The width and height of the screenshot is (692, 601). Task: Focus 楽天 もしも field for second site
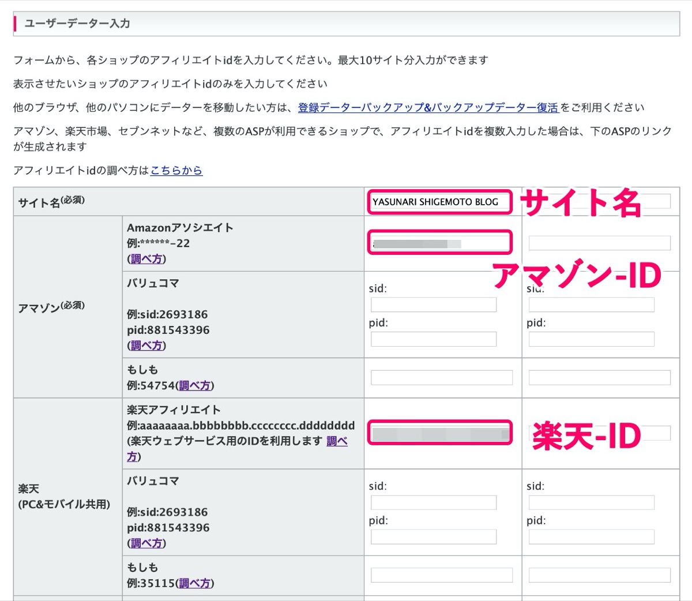tap(600, 575)
